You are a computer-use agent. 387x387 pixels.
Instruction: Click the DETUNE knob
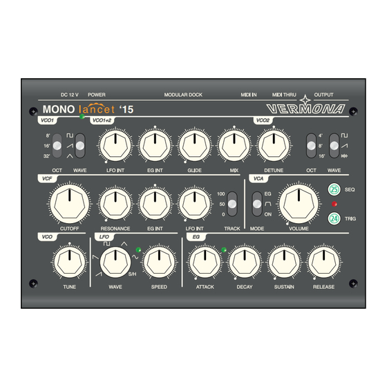click(274, 146)
